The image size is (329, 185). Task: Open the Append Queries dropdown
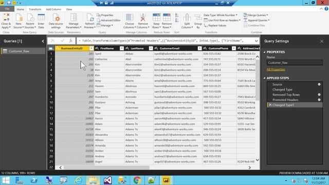coord(257,21)
